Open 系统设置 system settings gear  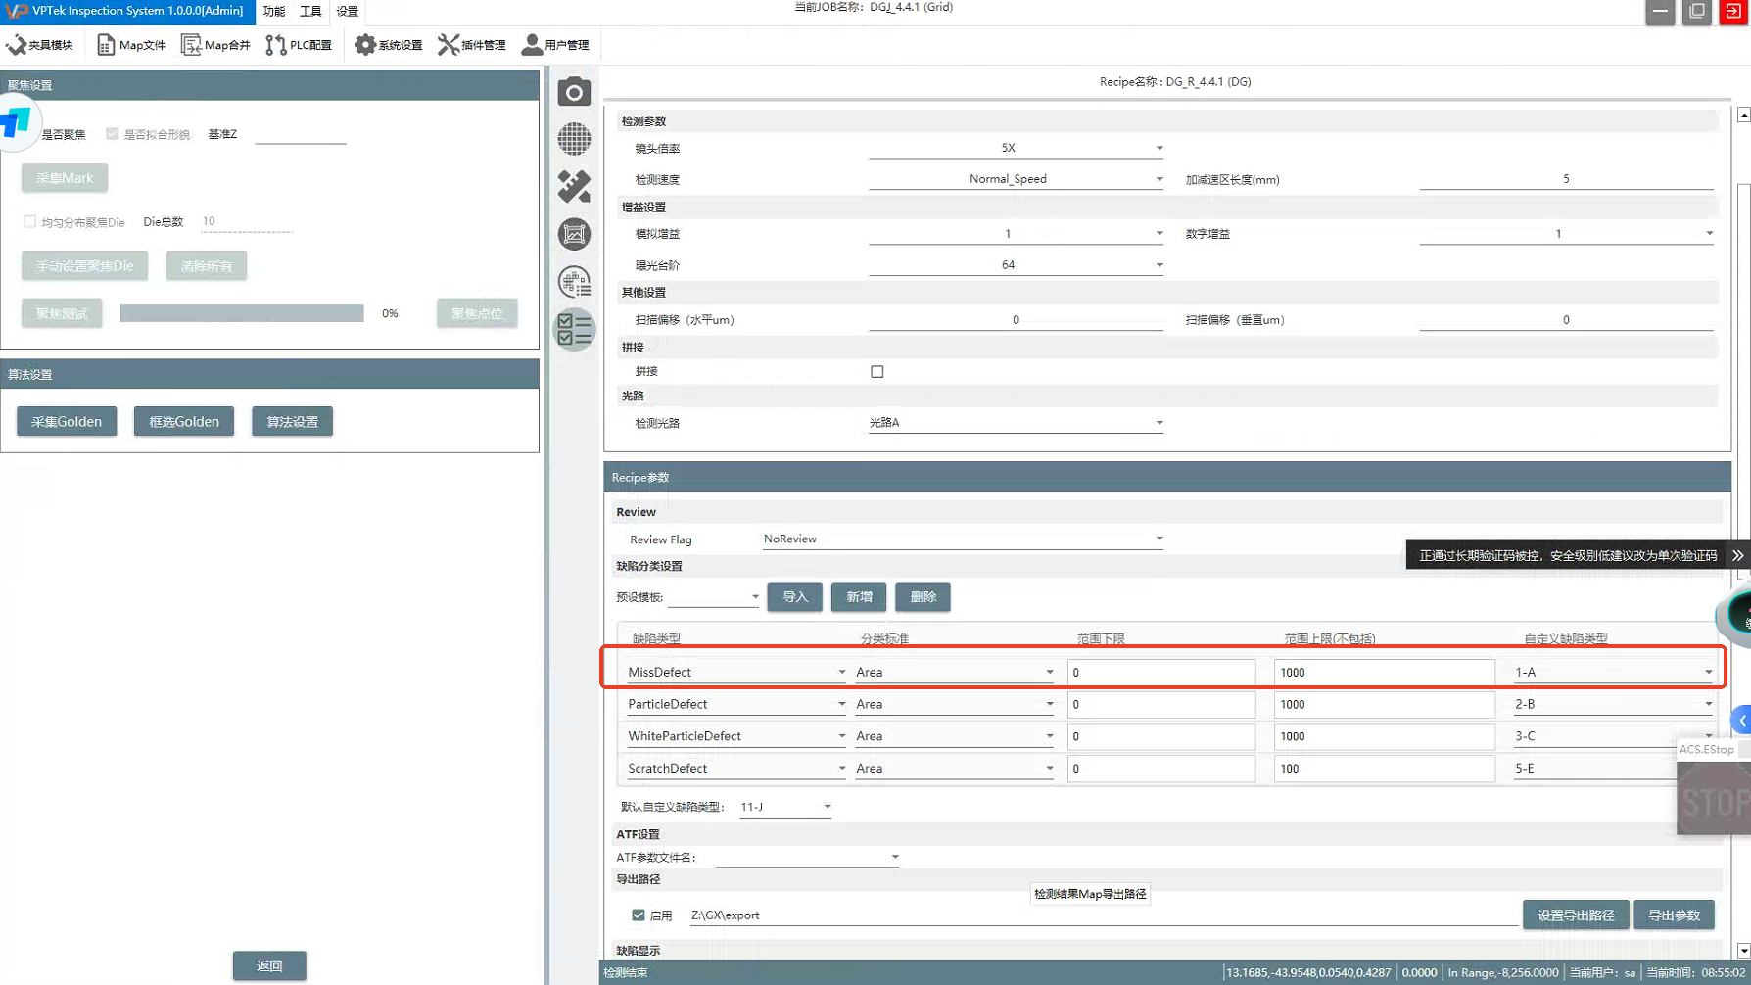click(x=389, y=45)
